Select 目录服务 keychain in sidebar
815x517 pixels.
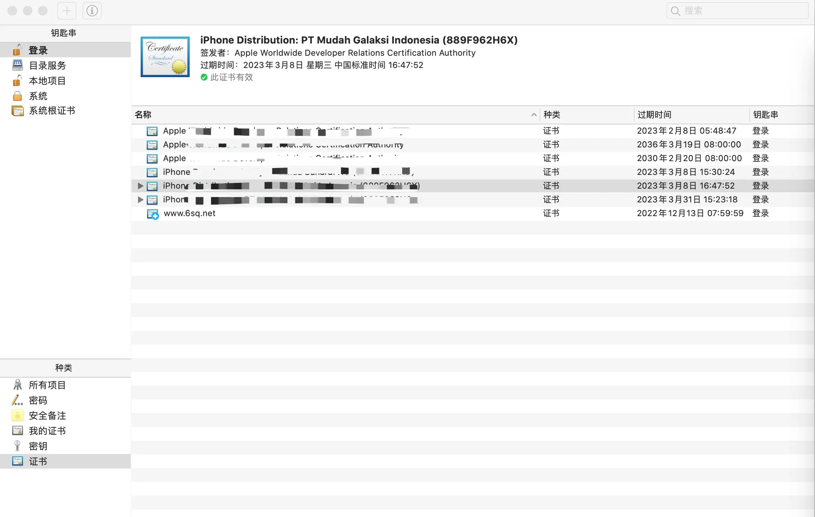(x=47, y=65)
